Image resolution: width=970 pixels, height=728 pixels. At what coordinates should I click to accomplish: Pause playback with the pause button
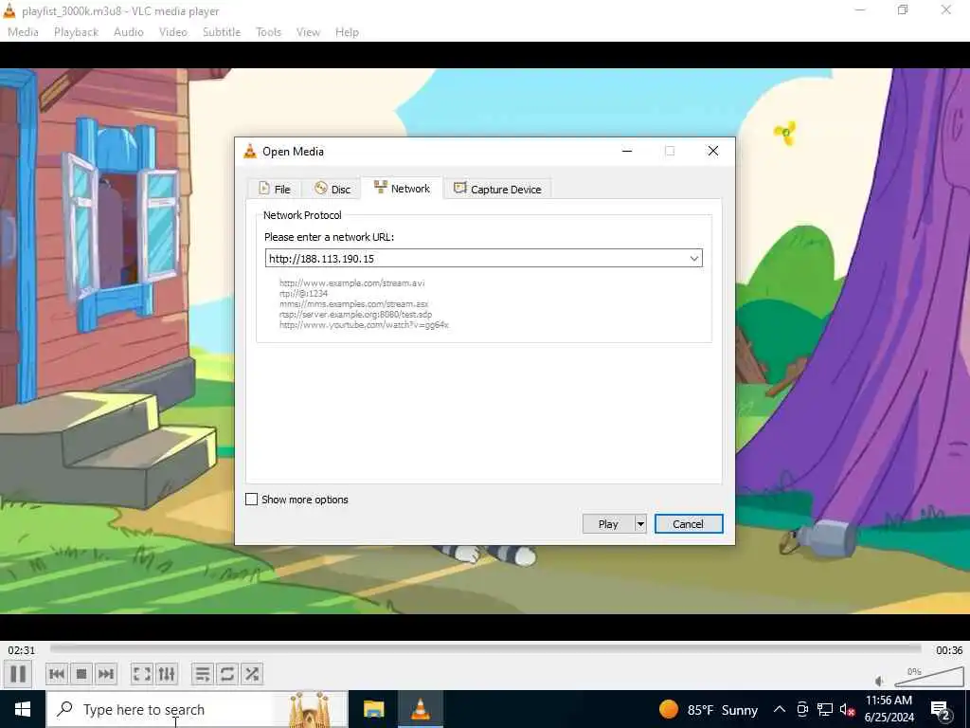[18, 674]
